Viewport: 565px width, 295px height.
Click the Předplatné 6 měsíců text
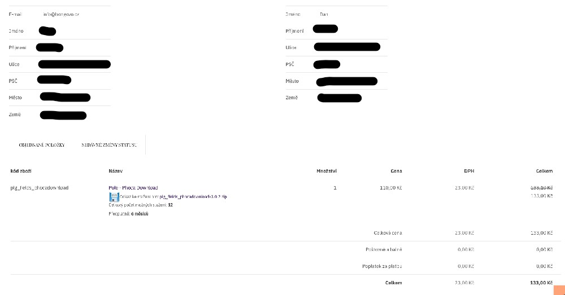click(128, 214)
